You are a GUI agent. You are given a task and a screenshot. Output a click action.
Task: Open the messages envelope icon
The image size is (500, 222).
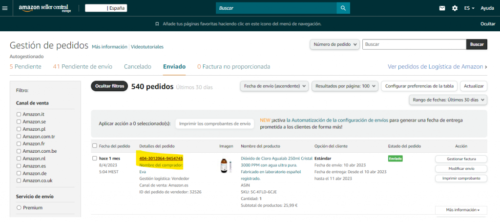pos(442,8)
